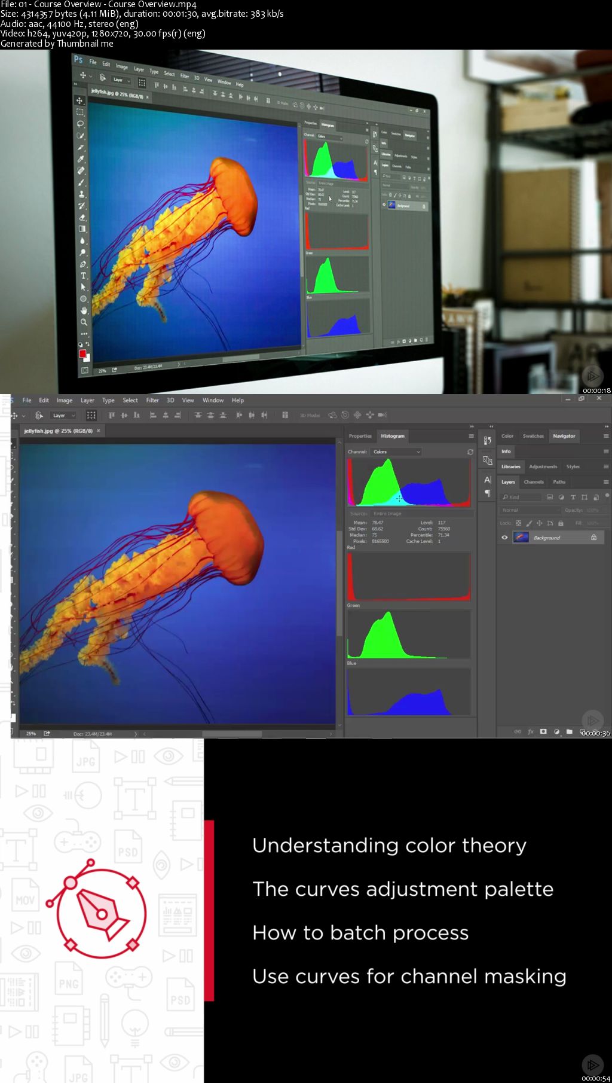
Task: Click Distribute Left Edges icon
Action: [239, 415]
